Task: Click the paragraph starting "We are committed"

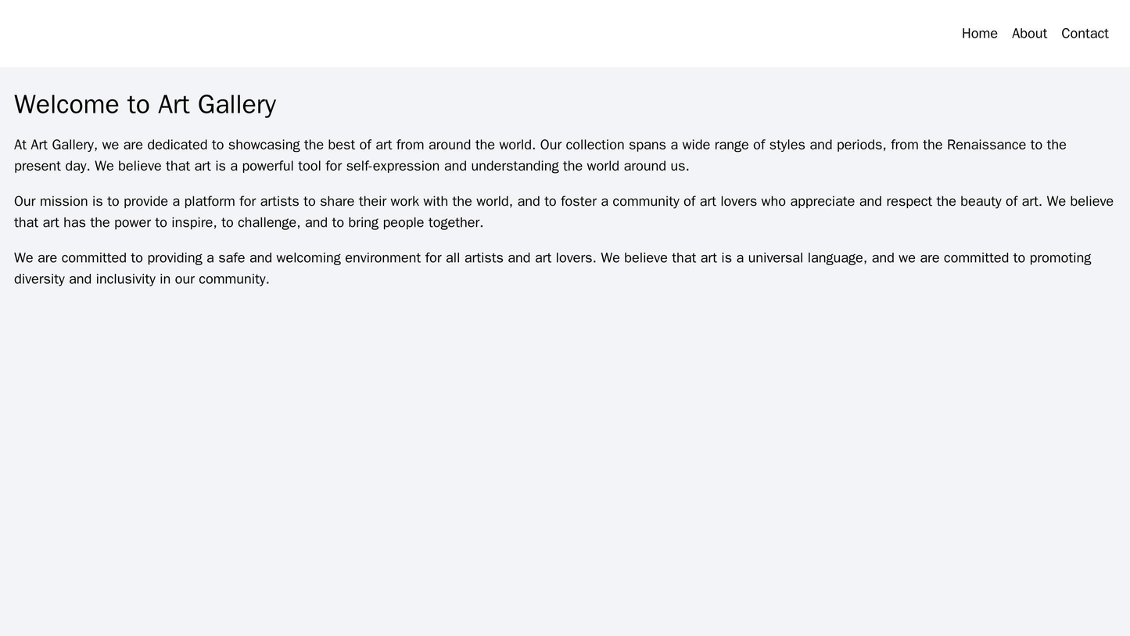Action: click(x=552, y=268)
